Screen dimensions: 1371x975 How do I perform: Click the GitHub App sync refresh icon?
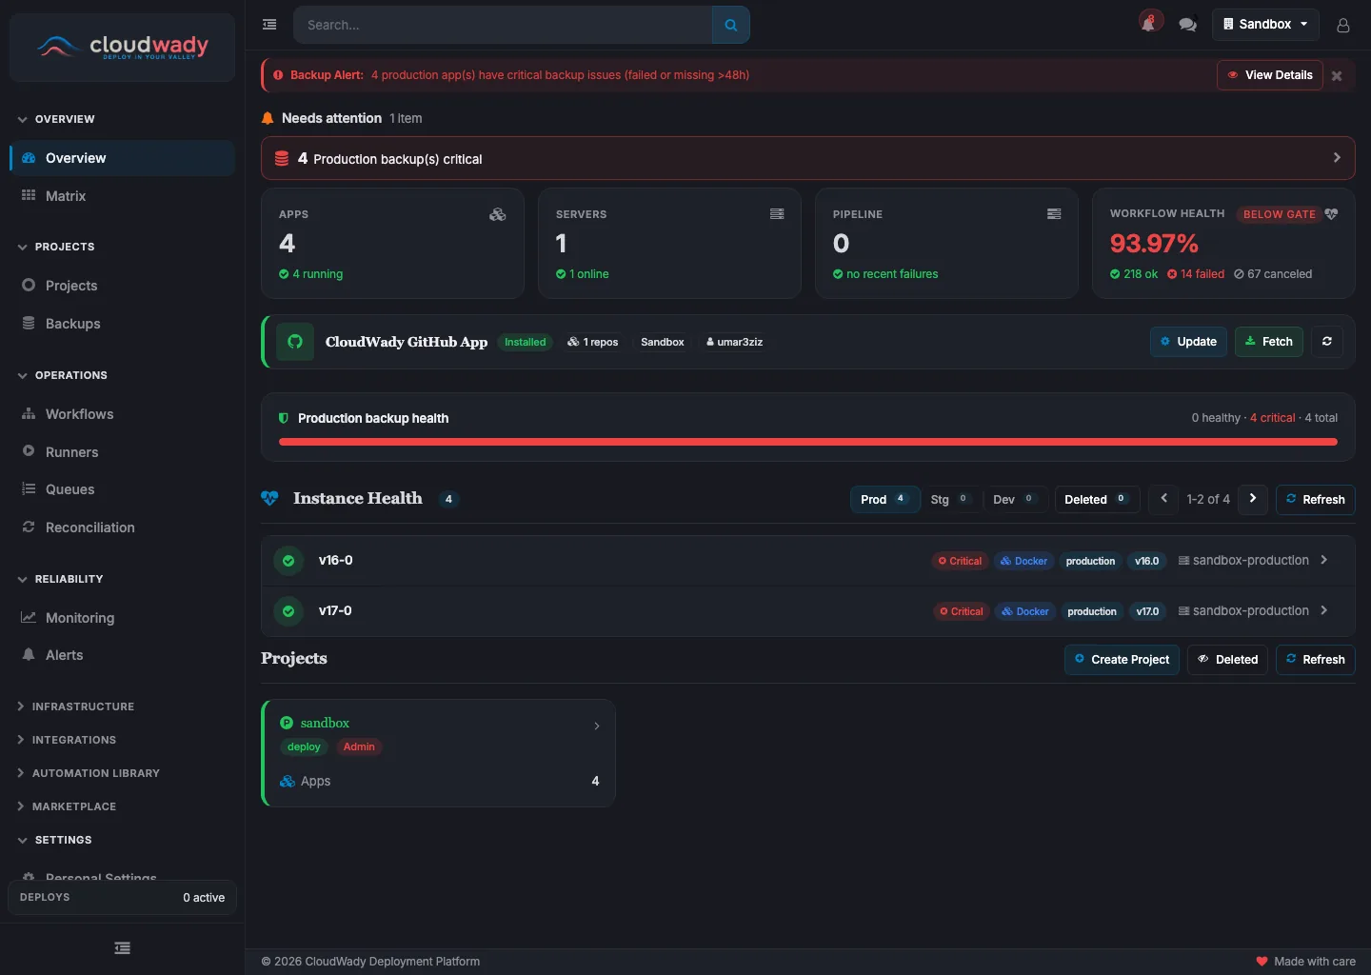[x=1327, y=342]
